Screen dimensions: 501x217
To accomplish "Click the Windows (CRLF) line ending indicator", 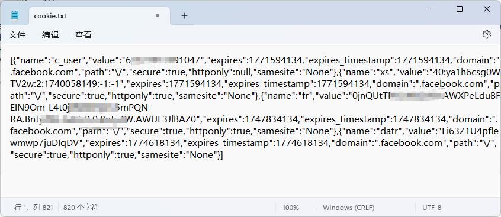I will click(x=348, y=208).
